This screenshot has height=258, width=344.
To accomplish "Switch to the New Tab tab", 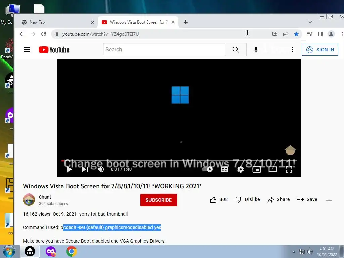I will pyautogui.click(x=56, y=22).
